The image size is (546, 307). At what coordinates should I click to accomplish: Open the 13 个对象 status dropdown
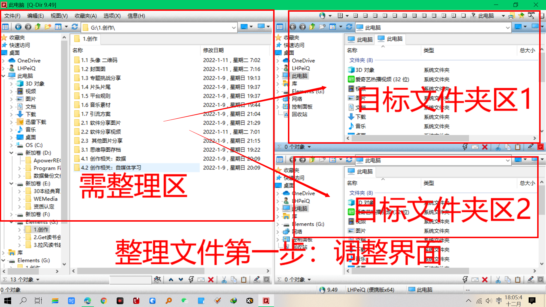coord(38,280)
